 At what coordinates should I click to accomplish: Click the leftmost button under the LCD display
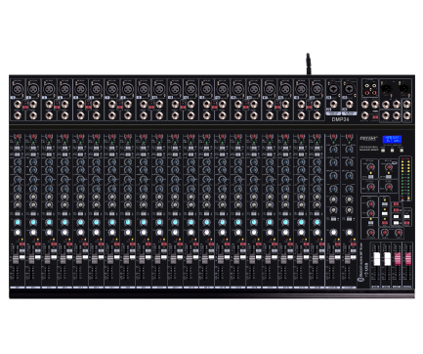383,151
